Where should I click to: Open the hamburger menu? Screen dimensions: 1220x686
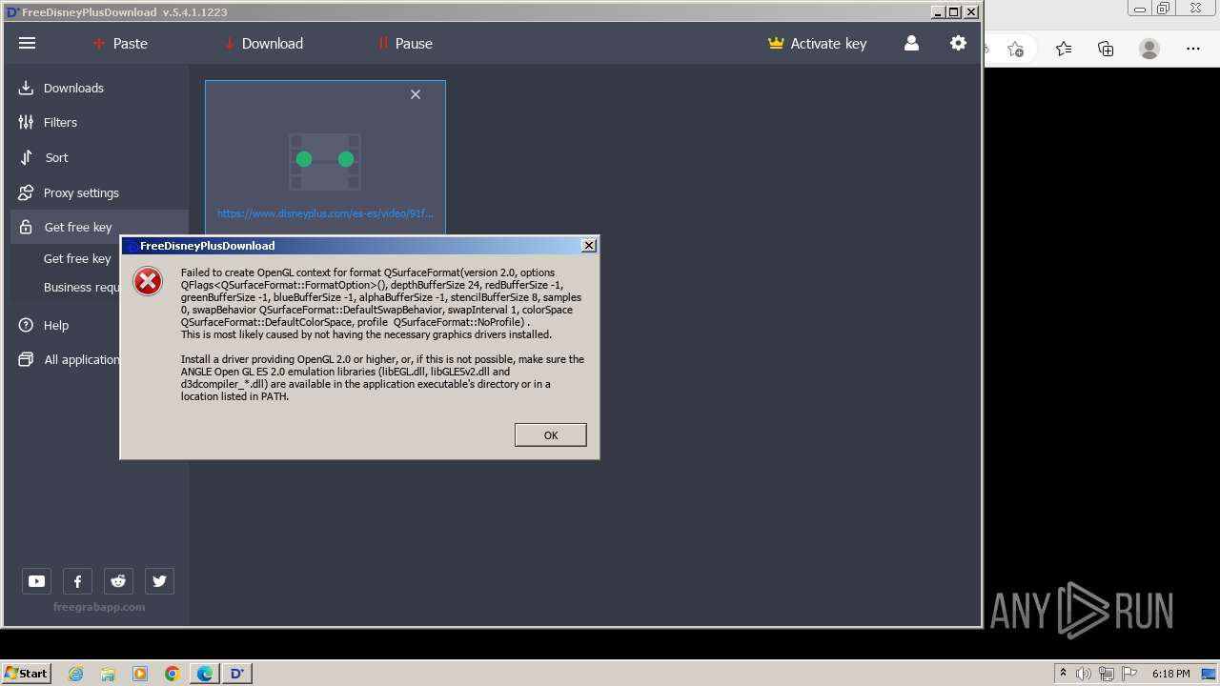(x=27, y=43)
